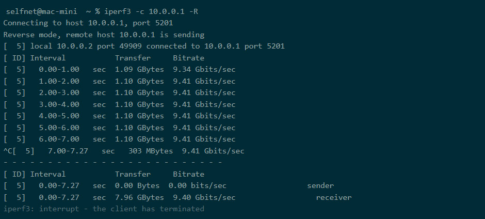Click the 'receiver' label in summary

[334, 197]
